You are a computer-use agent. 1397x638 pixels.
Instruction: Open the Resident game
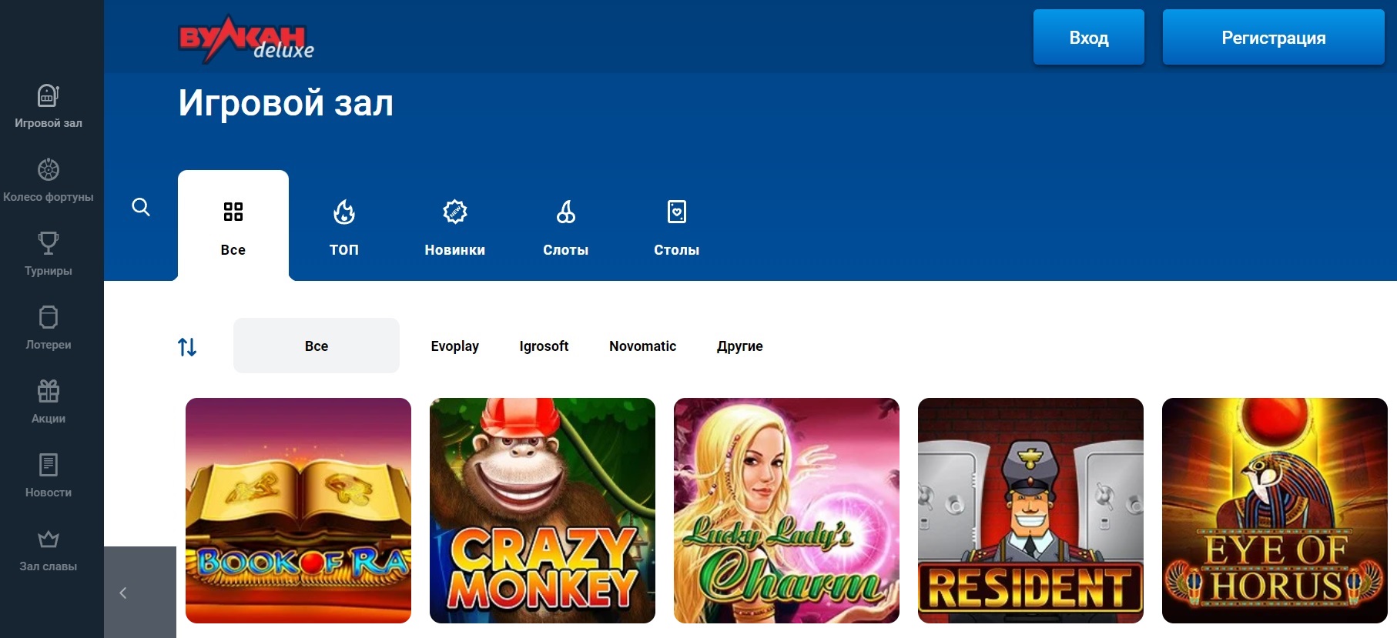coord(1030,510)
